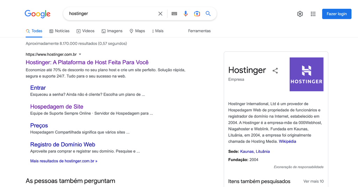Image resolution: width=358 pixels, height=187 pixels.
Task: Open the Wikipédia link
Action: click(287, 141)
